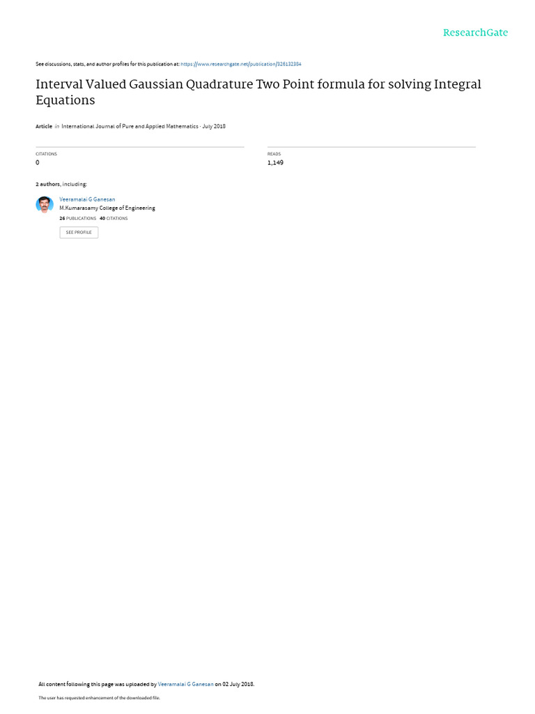Click the SEE PROFILE button
This screenshot has height=714, width=535.
coord(79,232)
